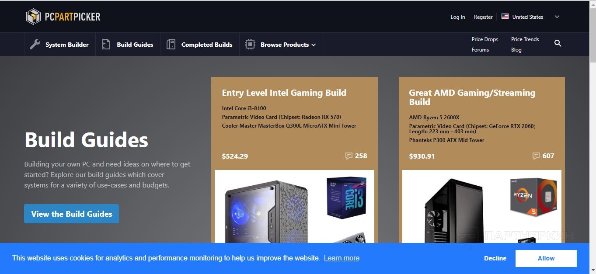Expand the Browse Products dropdown arrow
596x274 pixels.
click(314, 45)
